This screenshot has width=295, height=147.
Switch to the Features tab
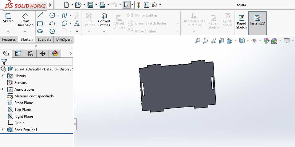click(9, 40)
